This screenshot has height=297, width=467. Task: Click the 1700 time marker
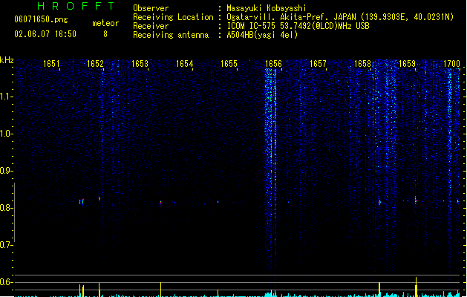pos(451,64)
